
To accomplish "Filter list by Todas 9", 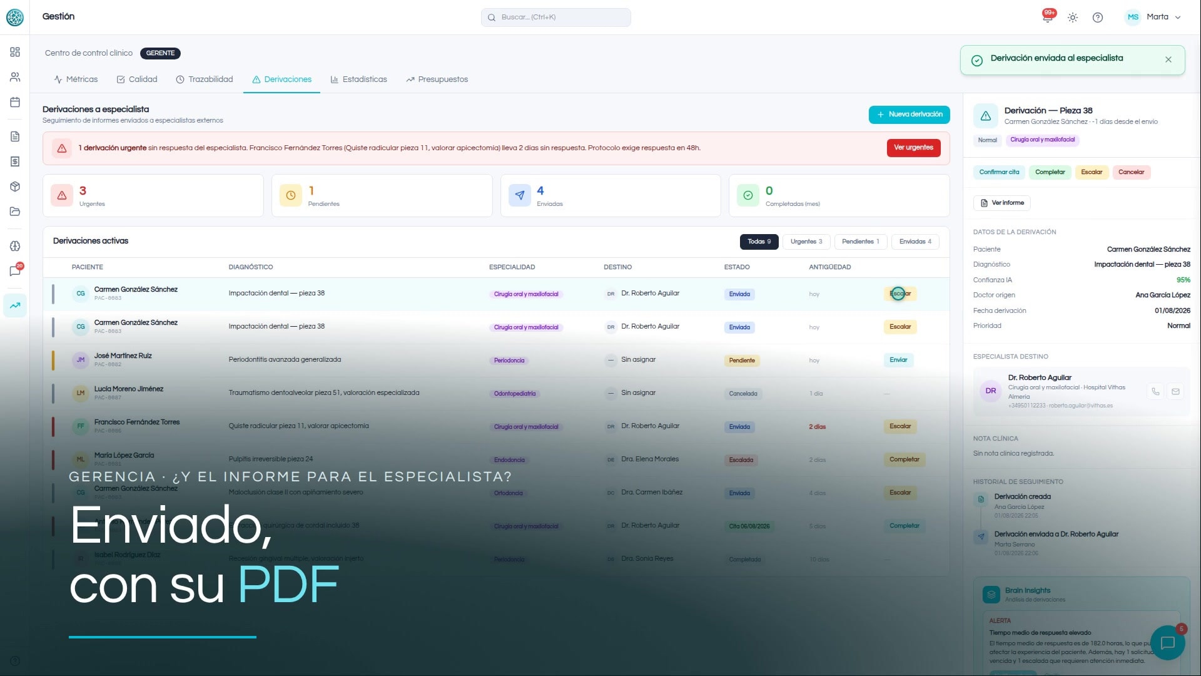I will coord(759,242).
